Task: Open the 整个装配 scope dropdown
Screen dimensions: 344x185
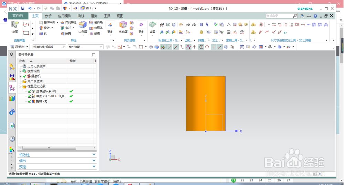Action: point(86,47)
